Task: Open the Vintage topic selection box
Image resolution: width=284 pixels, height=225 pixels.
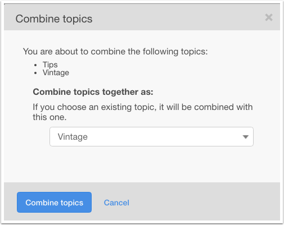Action: (x=151, y=137)
